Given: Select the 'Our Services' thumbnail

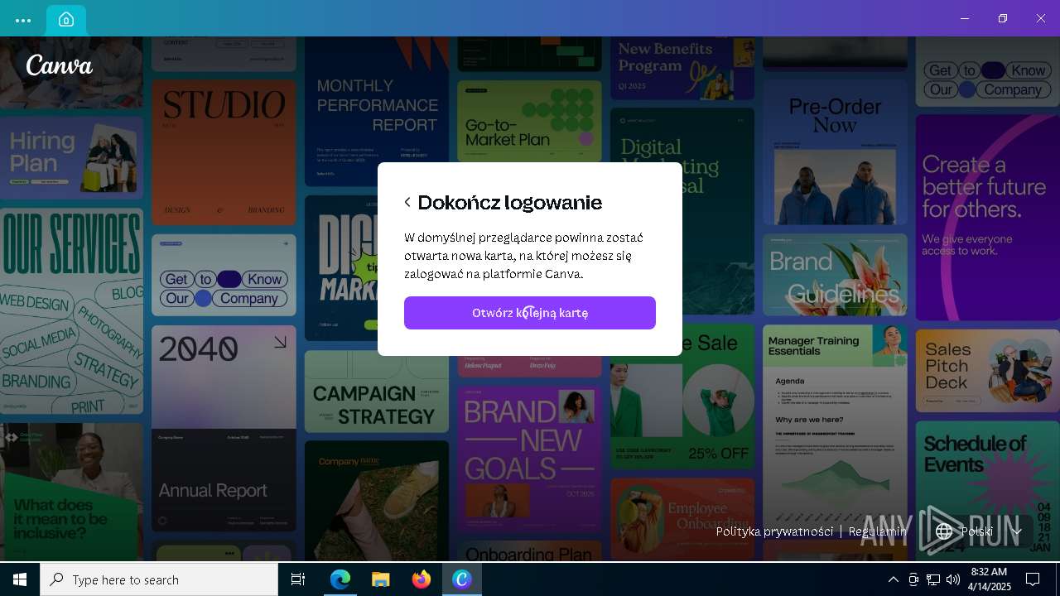Looking at the screenshot, I should [71, 311].
